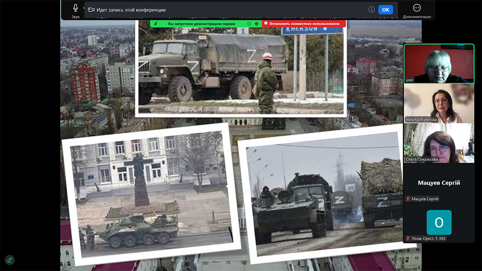Click the circular icon on green sharing bar

point(249,23)
